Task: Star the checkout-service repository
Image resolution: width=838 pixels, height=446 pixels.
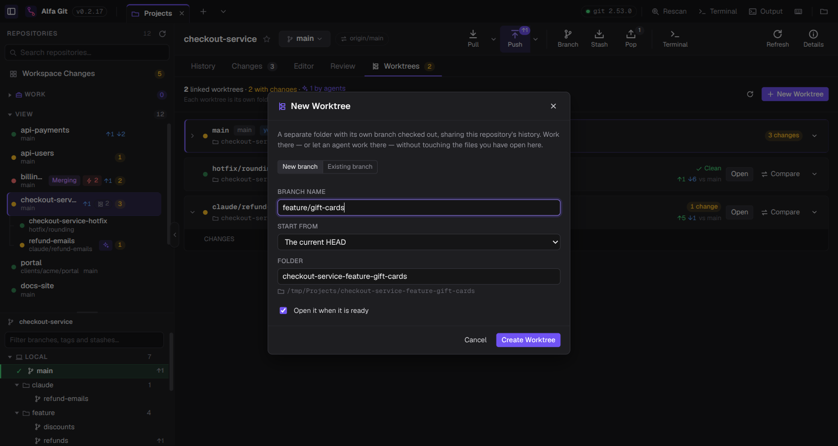Action: click(x=267, y=39)
